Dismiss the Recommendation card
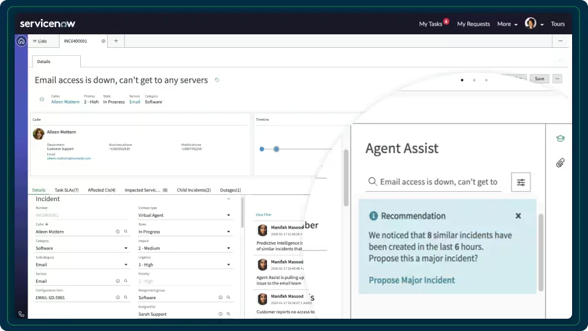The height and width of the screenshot is (331, 588). coord(518,216)
